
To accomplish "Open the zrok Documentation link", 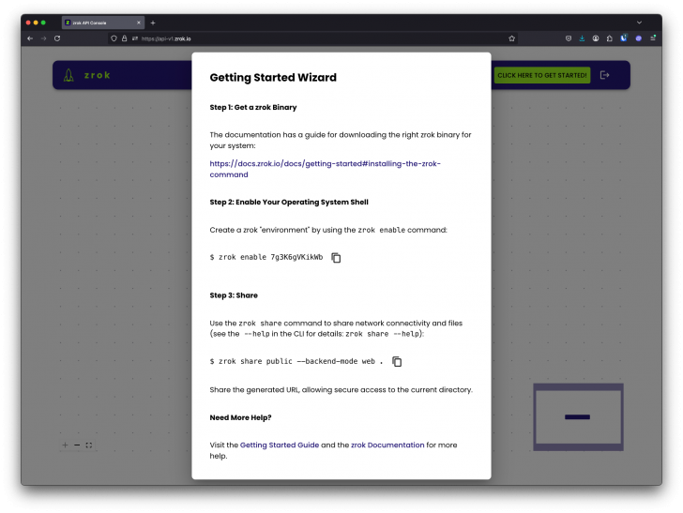I will [x=387, y=445].
